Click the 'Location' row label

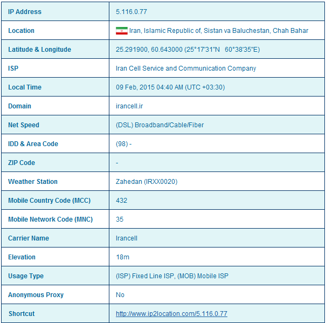pos(21,31)
